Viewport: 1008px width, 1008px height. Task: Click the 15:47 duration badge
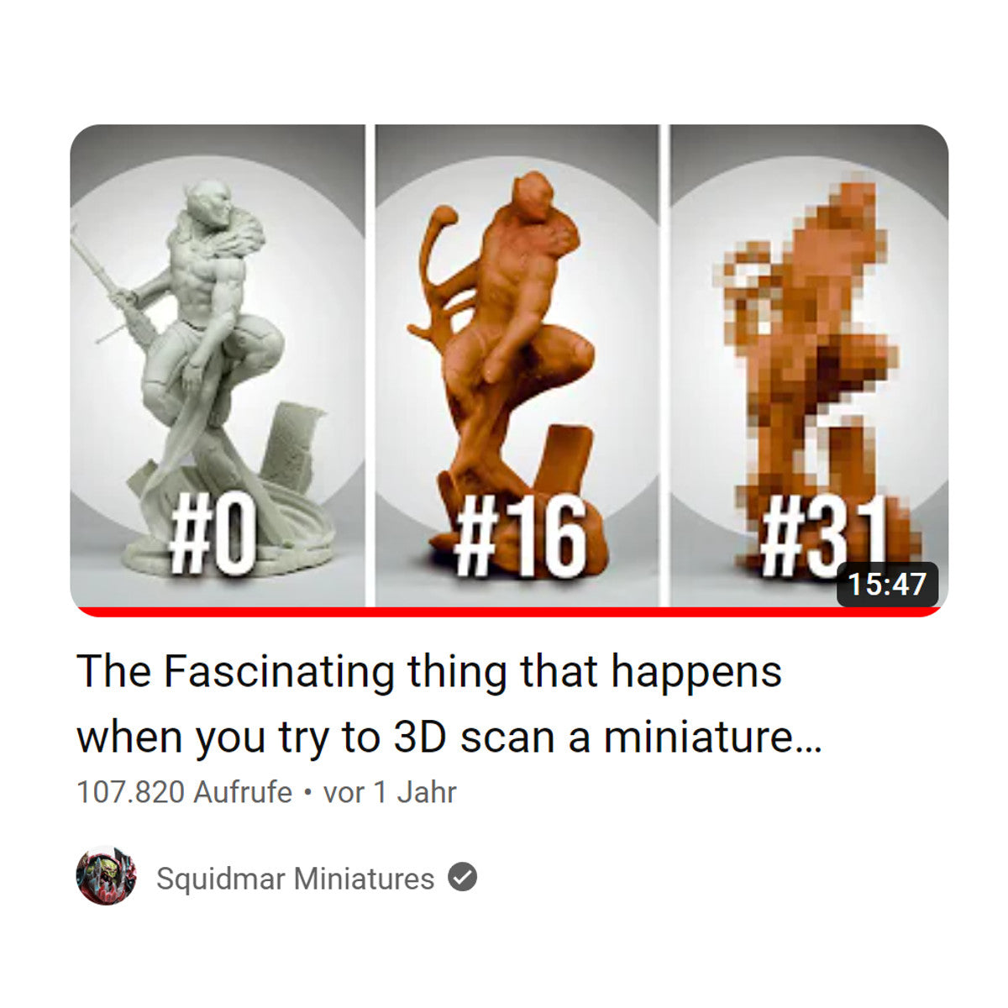pos(887,584)
